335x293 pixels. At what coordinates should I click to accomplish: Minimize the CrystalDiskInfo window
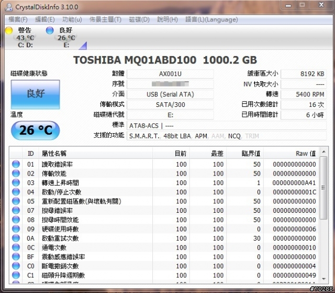point(288,5)
